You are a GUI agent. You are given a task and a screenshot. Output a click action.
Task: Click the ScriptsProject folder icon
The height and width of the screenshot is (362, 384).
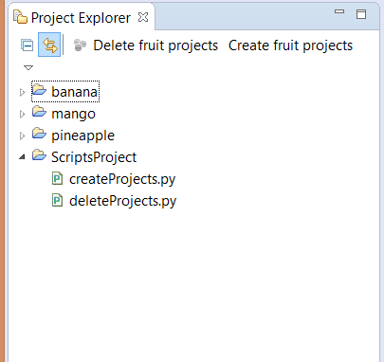(39, 154)
